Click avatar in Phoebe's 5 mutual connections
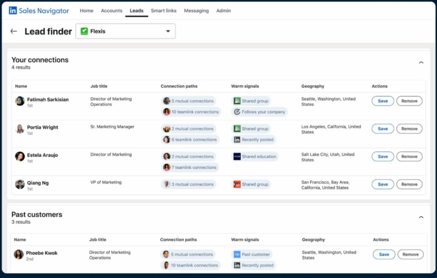The width and height of the screenshot is (437, 278). click(166, 254)
